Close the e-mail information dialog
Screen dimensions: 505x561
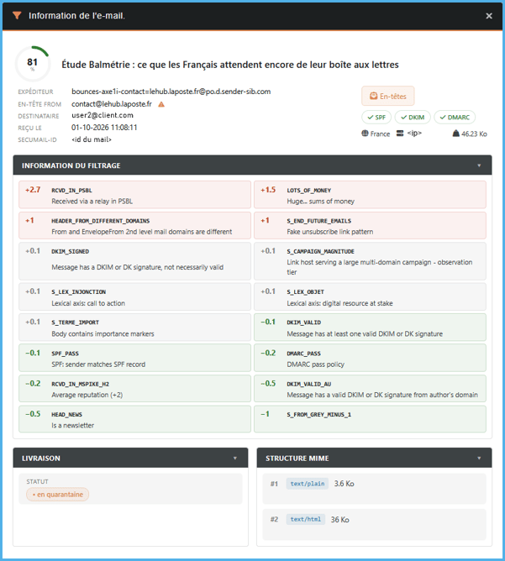pyautogui.click(x=489, y=16)
